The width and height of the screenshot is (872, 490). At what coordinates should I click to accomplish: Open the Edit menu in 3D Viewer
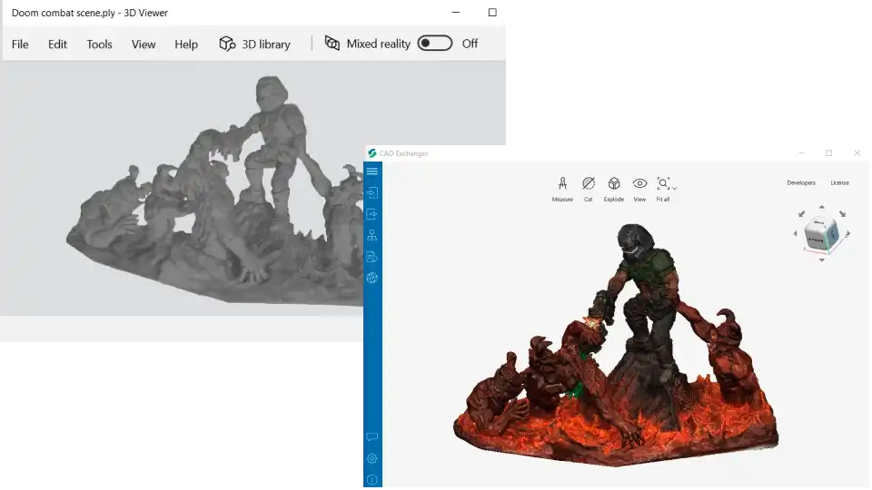(57, 44)
